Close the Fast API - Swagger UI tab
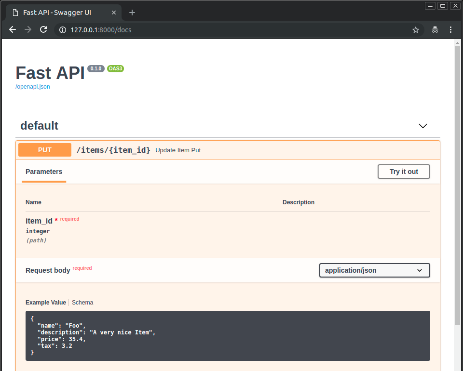463x371 pixels. click(113, 13)
